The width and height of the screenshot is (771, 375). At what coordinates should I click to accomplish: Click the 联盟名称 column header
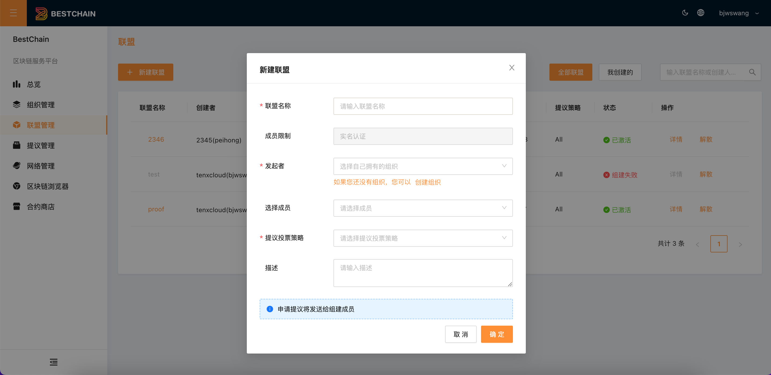(x=152, y=108)
